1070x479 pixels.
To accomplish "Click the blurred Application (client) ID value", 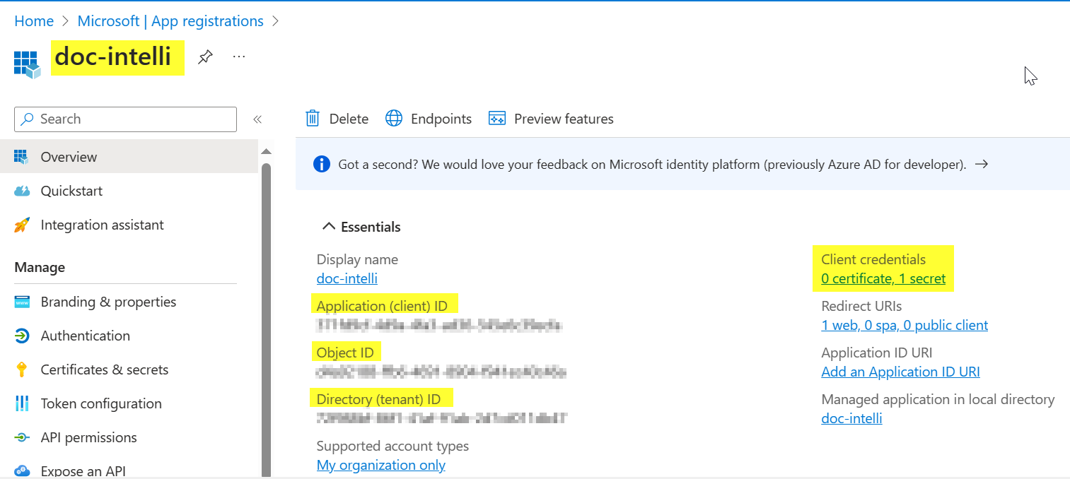I will (439, 326).
